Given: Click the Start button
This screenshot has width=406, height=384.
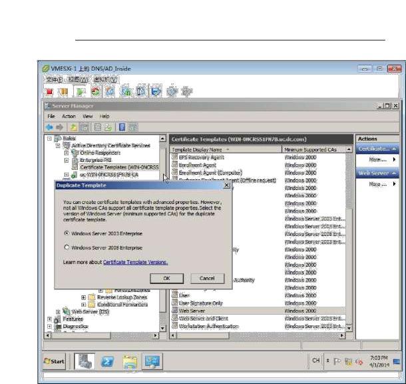Looking at the screenshot, I should click(54, 361).
